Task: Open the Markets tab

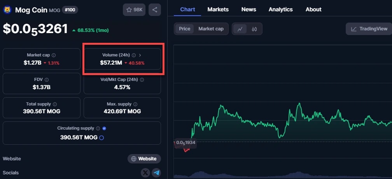Action: (218, 9)
